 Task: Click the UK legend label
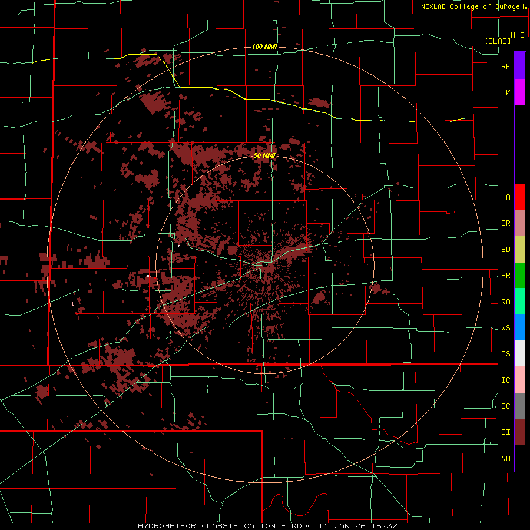(x=505, y=92)
